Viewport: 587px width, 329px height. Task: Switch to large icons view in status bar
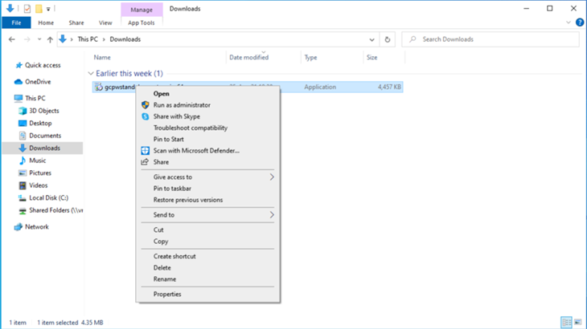577,323
